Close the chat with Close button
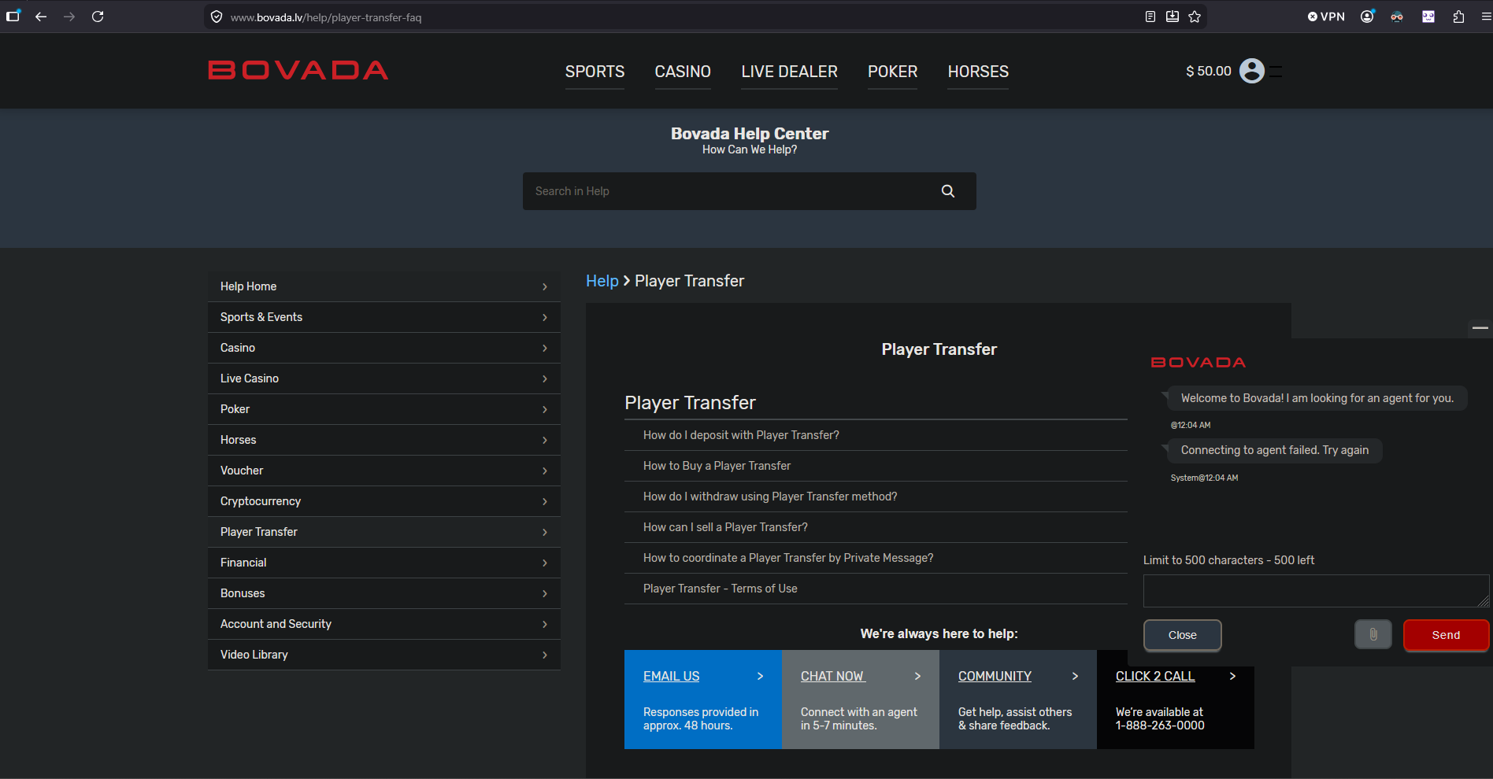This screenshot has height=779, width=1493. point(1182,635)
